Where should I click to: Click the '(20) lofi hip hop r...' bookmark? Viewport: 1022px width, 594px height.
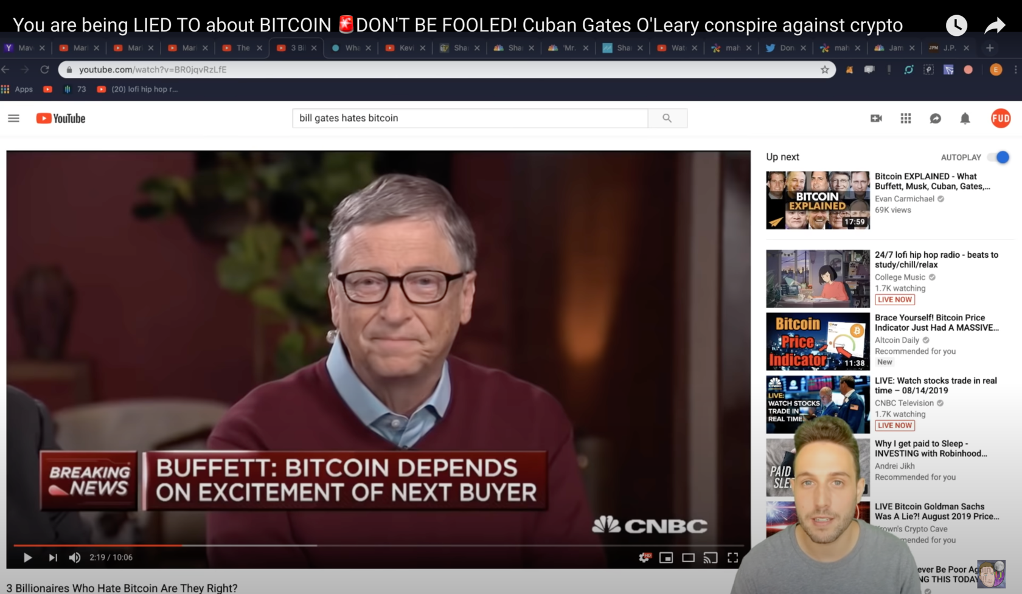pos(137,89)
